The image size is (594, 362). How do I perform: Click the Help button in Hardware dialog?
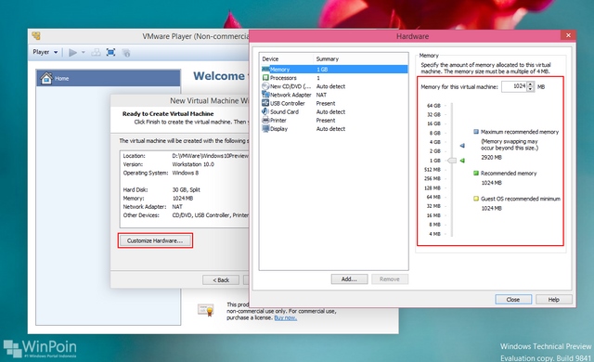point(553,299)
